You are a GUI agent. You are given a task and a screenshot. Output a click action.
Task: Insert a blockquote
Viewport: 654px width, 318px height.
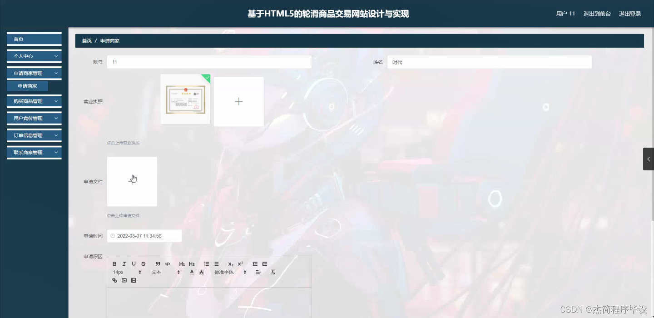[158, 263]
